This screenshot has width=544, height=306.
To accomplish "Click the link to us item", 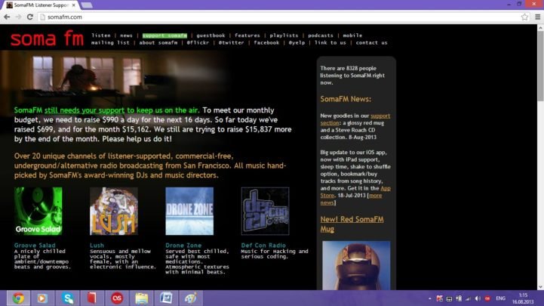I will pos(330,43).
